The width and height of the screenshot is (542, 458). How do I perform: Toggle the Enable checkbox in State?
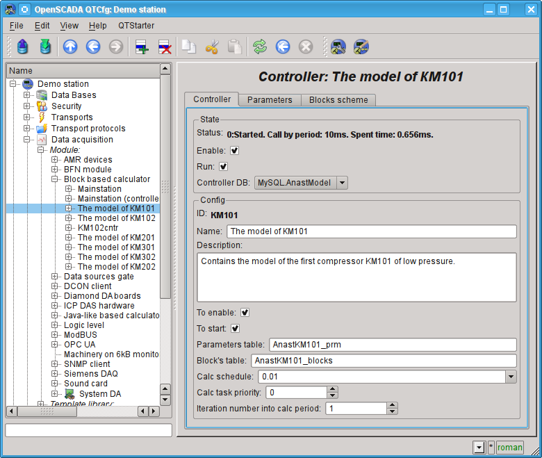click(x=234, y=151)
